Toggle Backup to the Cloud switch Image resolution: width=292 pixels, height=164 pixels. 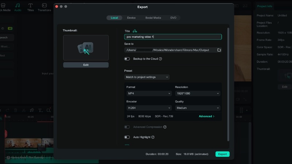point(127,59)
